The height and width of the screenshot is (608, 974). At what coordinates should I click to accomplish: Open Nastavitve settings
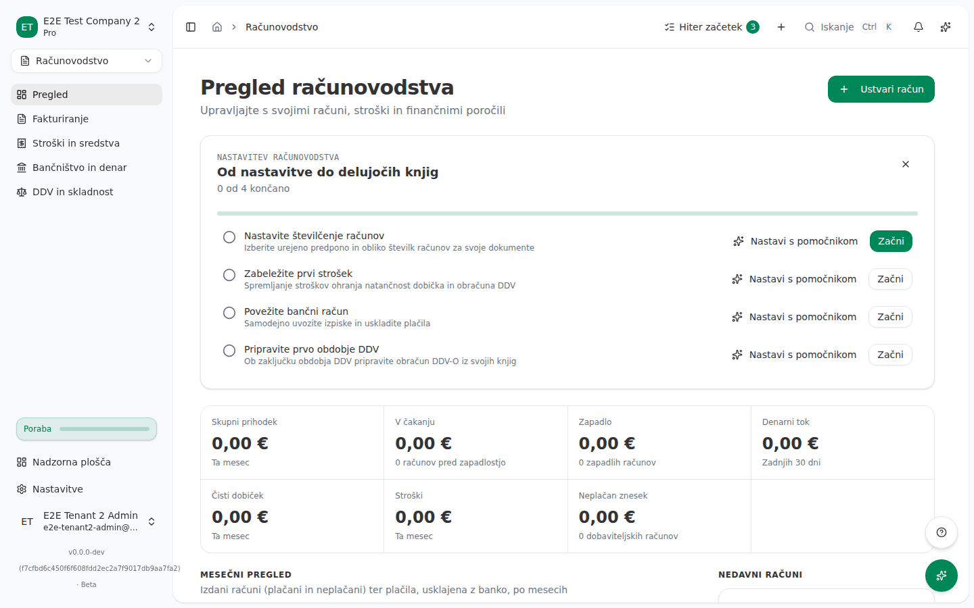87,489
